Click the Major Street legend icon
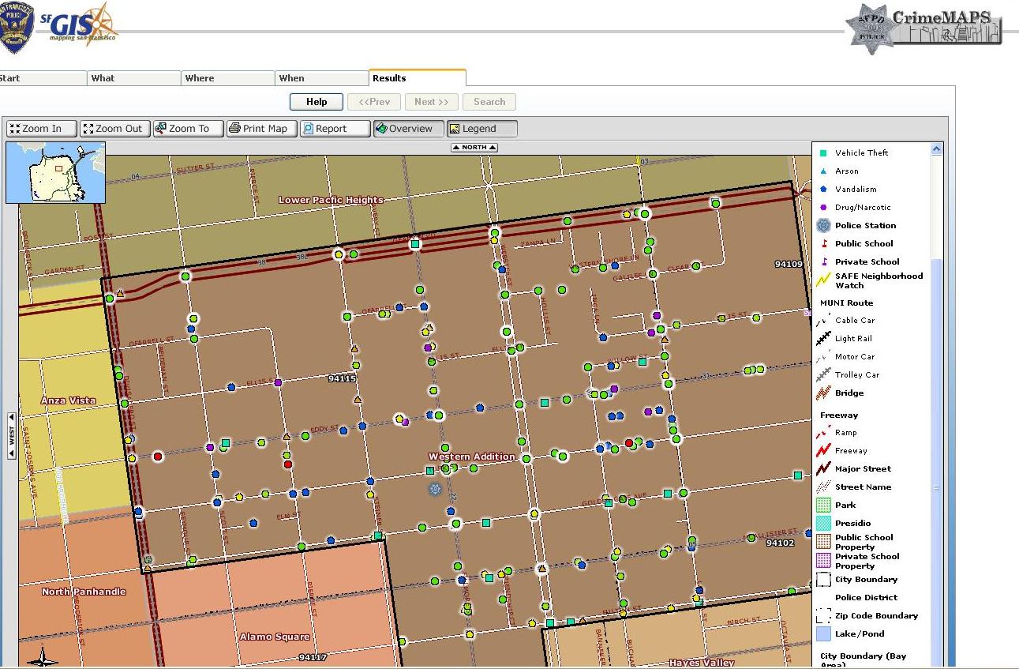This screenshot has width=1019, height=669. [823, 469]
